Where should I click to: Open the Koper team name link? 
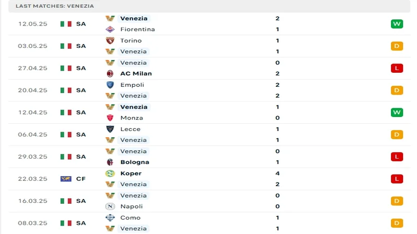click(131, 173)
